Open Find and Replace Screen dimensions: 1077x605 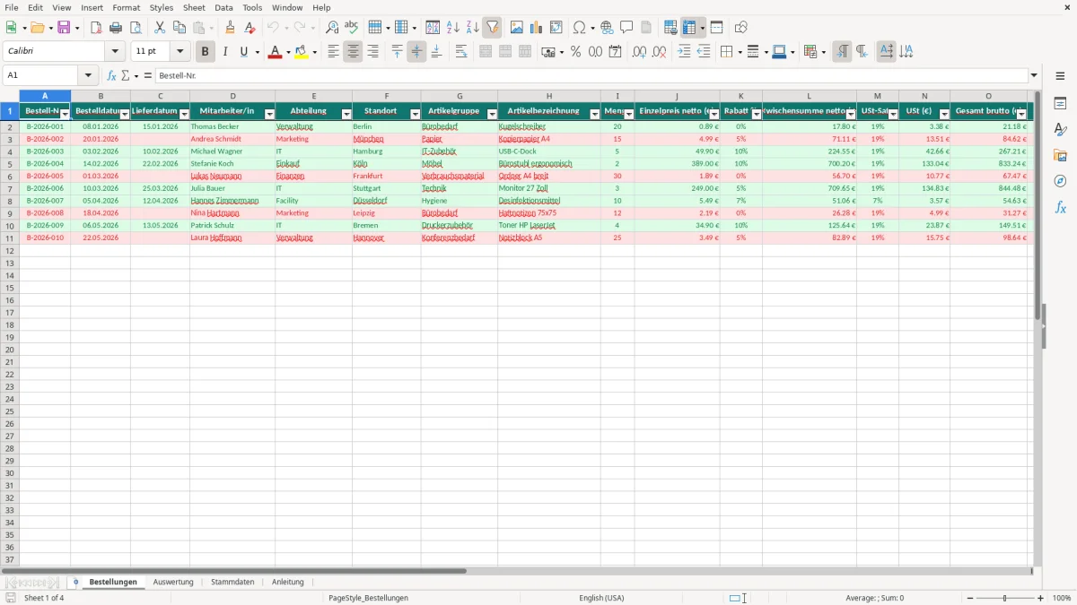(332, 28)
